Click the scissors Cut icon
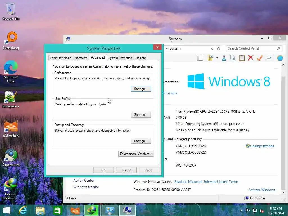 click(x=224, y=58)
